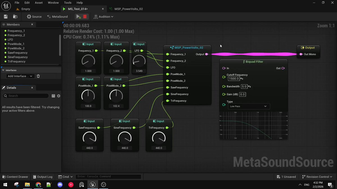Click the LFO knob
337x189 pixels.
pyautogui.click(x=139, y=61)
